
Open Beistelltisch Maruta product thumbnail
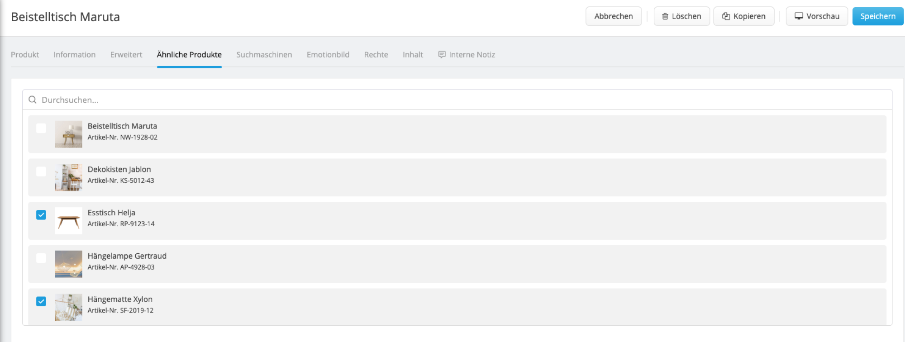pos(69,134)
